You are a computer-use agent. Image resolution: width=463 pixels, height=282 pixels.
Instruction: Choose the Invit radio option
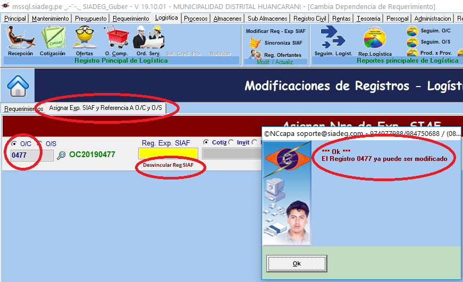pyautogui.click(x=231, y=142)
